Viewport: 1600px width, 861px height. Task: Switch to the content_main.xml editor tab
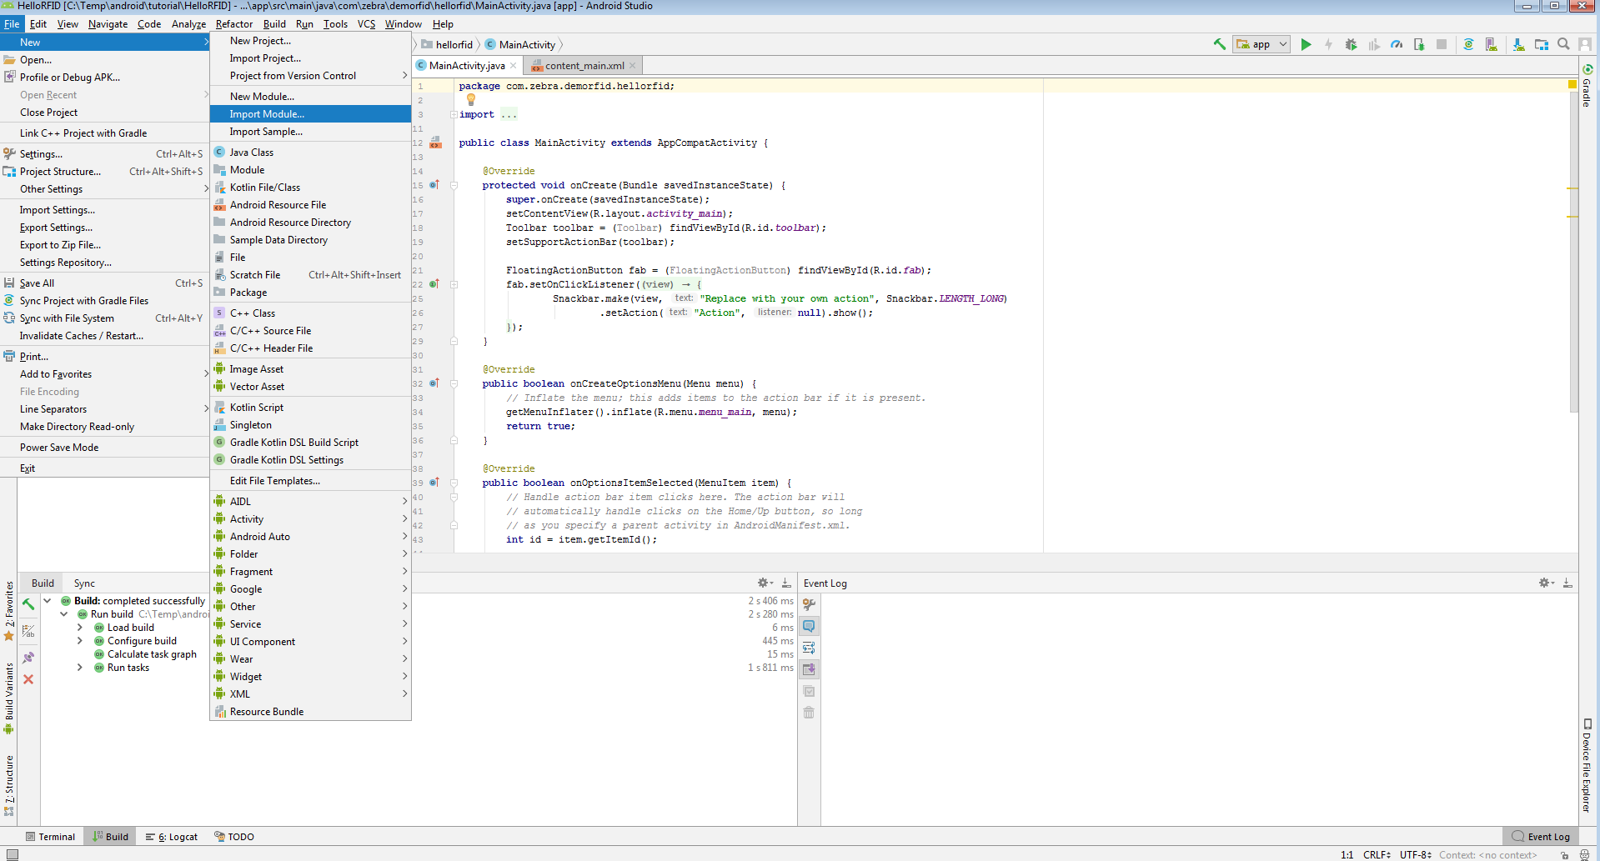click(584, 66)
